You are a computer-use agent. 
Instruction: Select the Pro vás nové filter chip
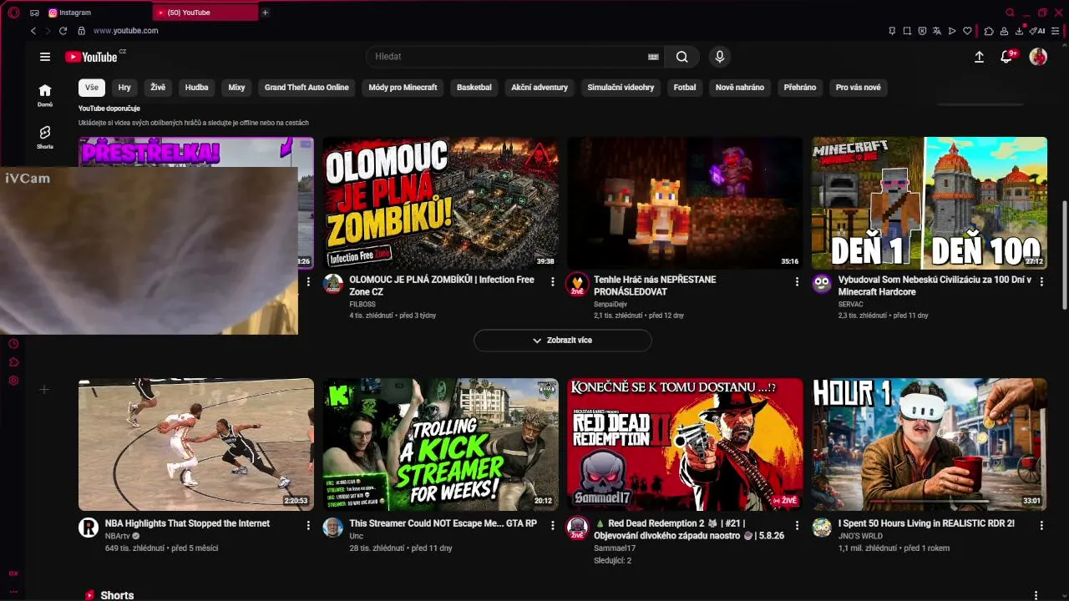click(x=859, y=88)
